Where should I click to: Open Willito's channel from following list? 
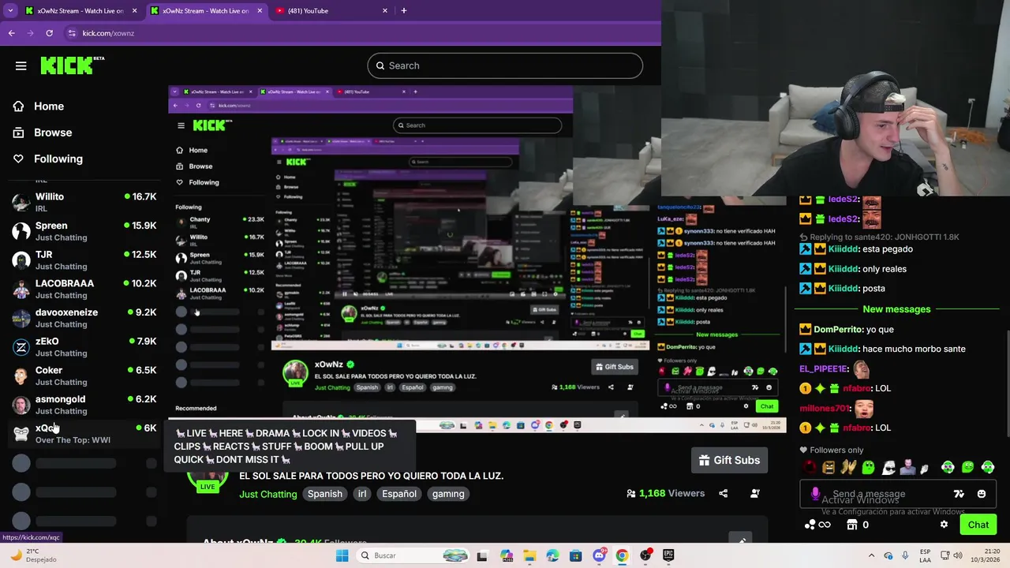point(84,202)
